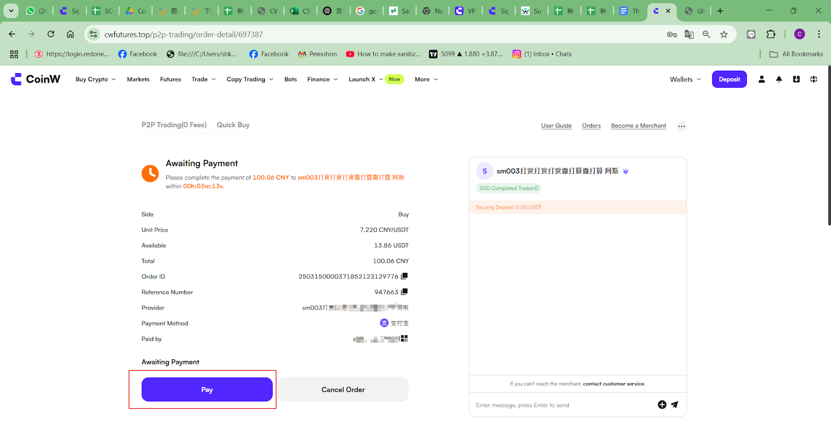
Task: Click the merchant crown badge icon
Action: coord(625,171)
